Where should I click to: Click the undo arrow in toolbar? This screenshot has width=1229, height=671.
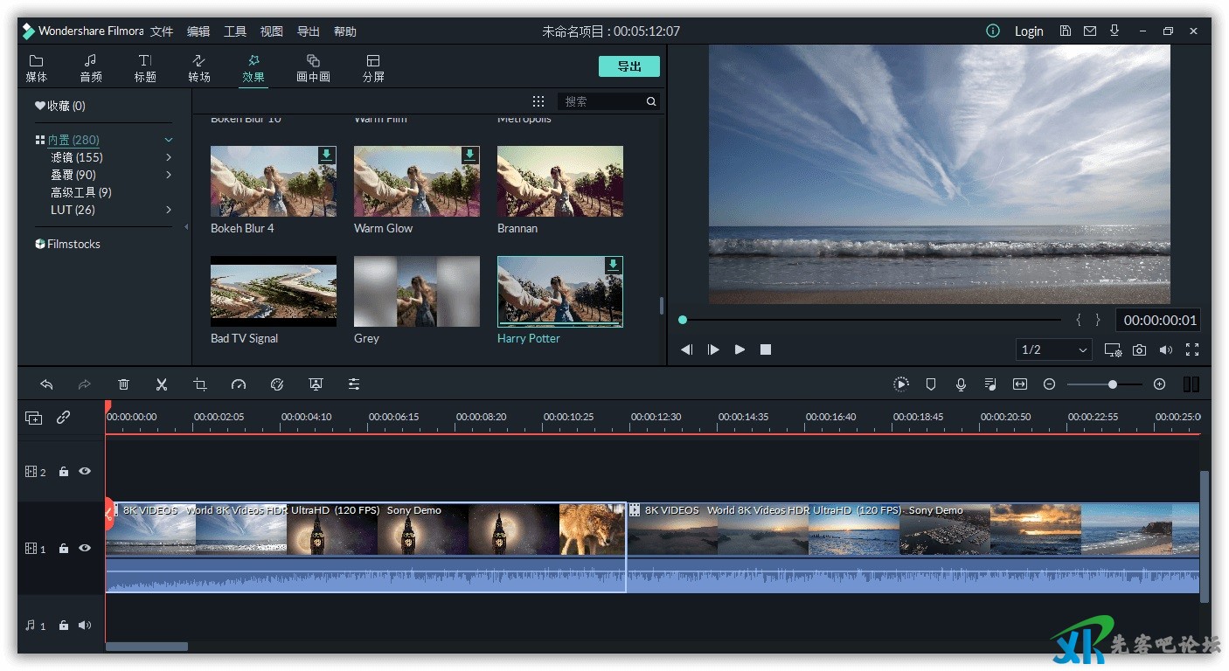tap(46, 384)
